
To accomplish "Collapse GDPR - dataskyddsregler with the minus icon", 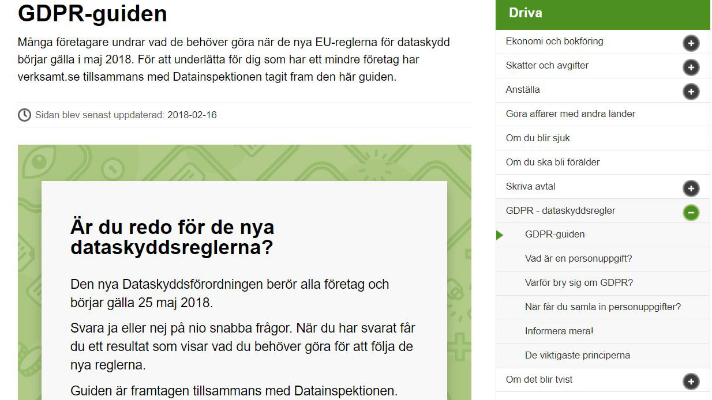I will click(691, 212).
